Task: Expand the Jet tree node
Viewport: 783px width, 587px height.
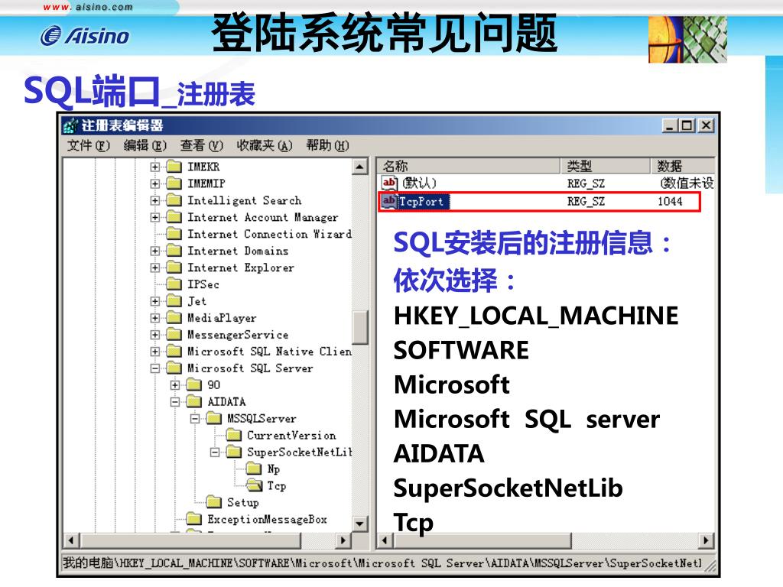Action: (154, 301)
